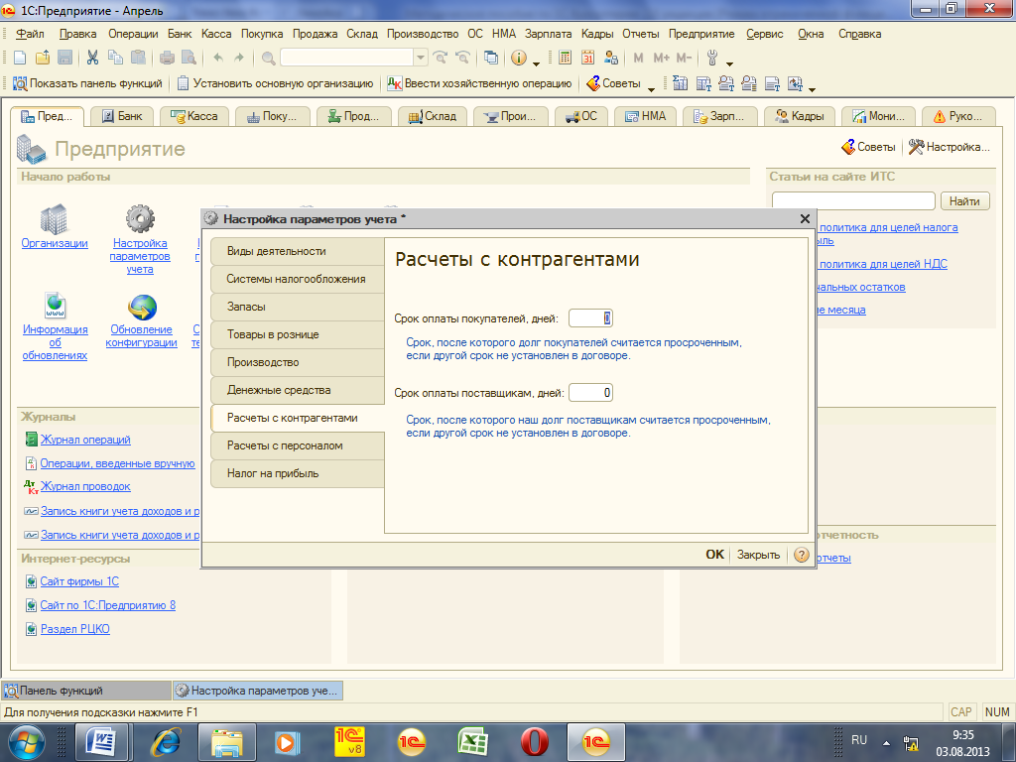This screenshot has width=1016, height=762.
Task: Click the Организации link
Action: pos(55,243)
